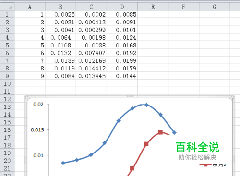Click the chart's top edge resize handle

[130, 96]
